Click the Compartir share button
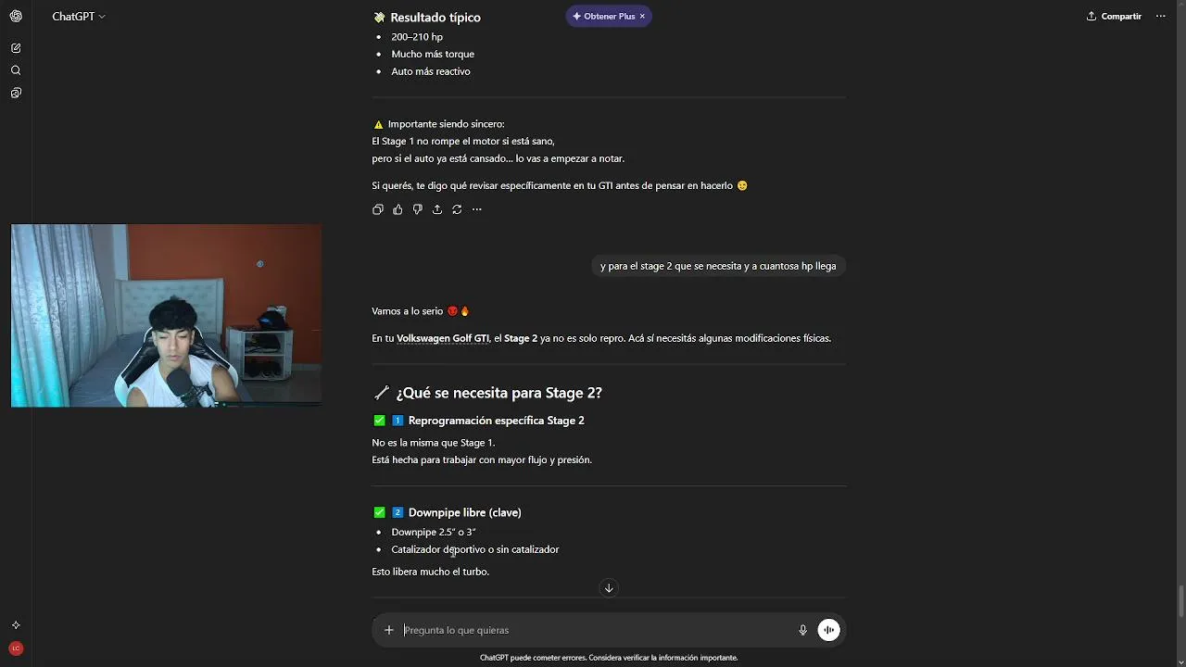1186x667 pixels. pos(1114,16)
